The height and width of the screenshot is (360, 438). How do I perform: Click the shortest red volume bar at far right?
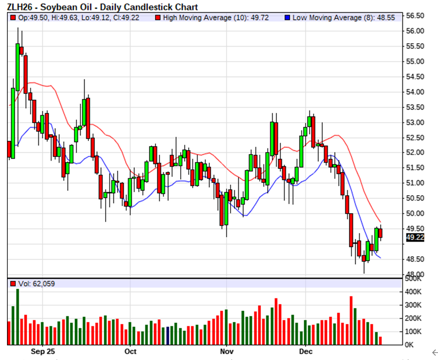click(380, 341)
